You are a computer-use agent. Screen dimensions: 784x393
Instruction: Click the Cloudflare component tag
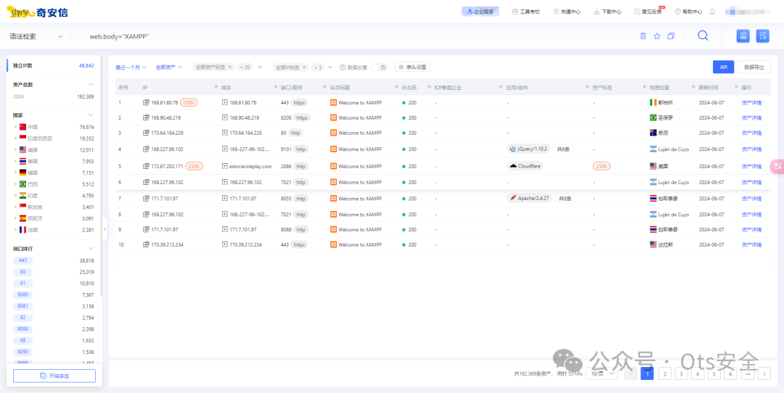[526, 166]
